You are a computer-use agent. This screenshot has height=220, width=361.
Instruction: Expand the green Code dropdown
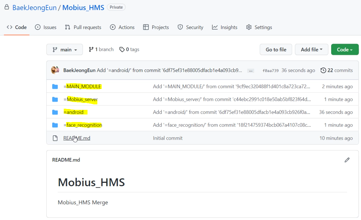click(x=345, y=50)
